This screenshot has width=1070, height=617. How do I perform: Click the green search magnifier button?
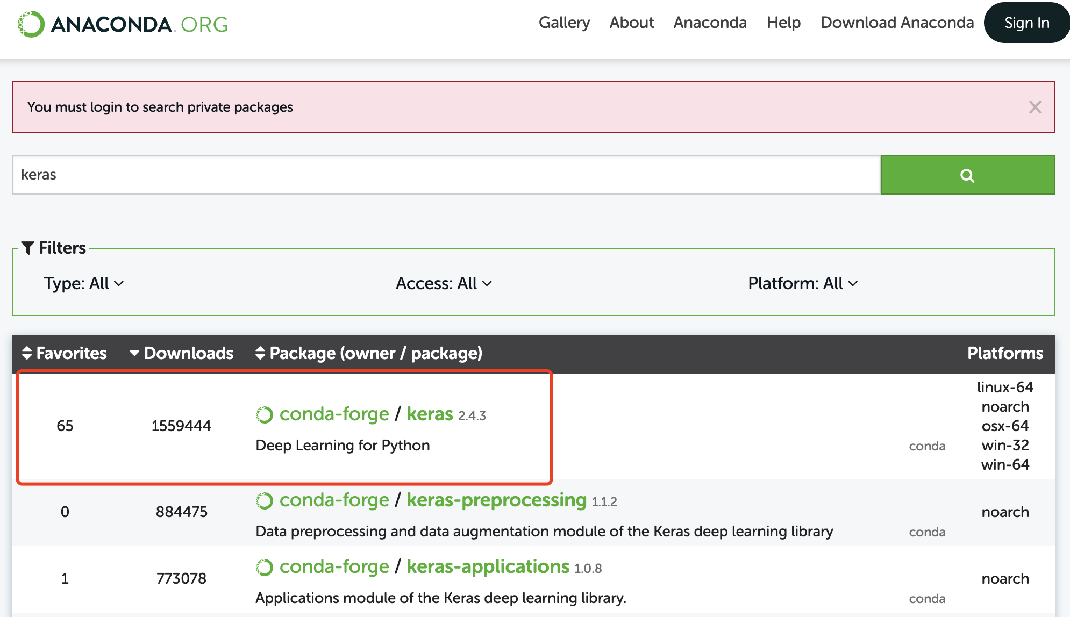tap(967, 175)
